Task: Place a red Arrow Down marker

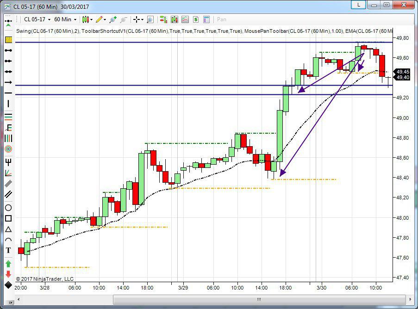Action: click(8, 274)
